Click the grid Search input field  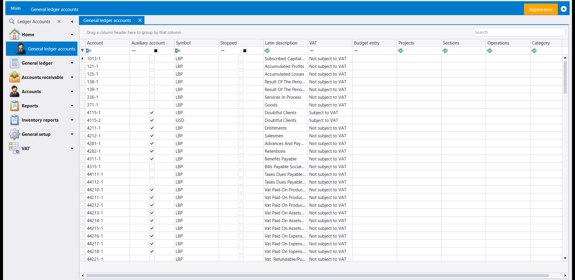click(519, 32)
